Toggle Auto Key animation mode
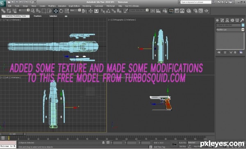The image size is (246, 149). pos(182,142)
